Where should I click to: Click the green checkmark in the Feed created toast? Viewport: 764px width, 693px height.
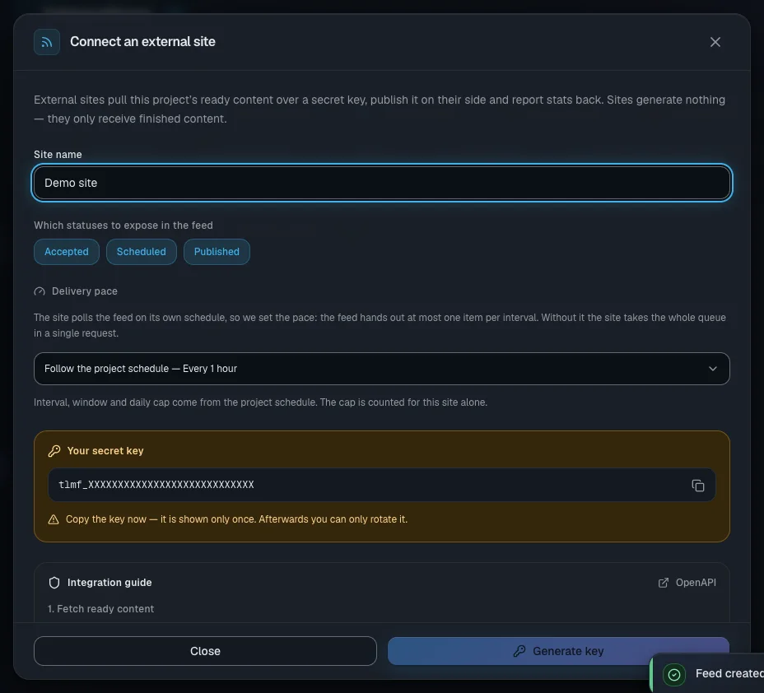[x=674, y=674]
